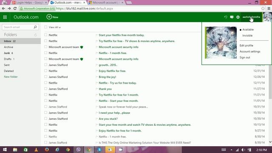Flag the 'growth.. 2015..' email

[96, 65]
